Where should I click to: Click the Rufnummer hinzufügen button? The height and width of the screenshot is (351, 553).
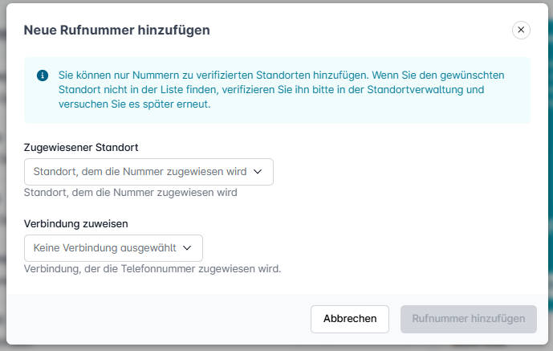tap(468, 319)
